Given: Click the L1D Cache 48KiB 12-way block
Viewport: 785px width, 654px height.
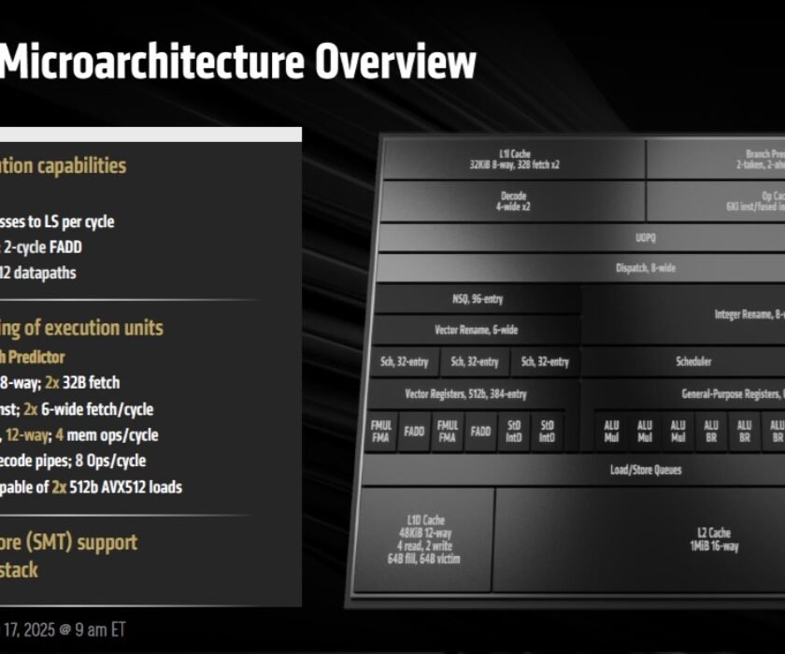Looking at the screenshot, I should [x=424, y=539].
